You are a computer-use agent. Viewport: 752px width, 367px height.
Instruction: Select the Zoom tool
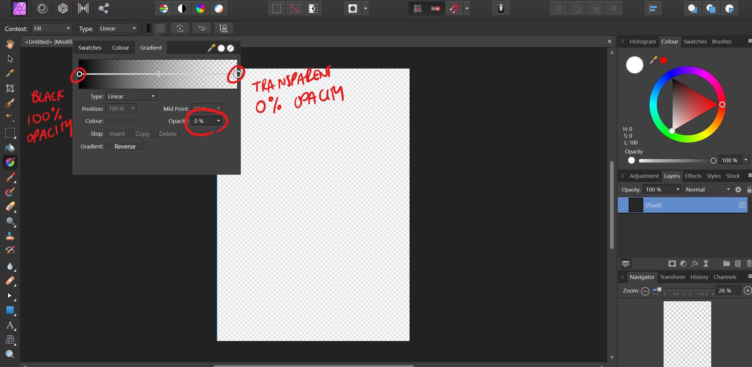point(10,354)
